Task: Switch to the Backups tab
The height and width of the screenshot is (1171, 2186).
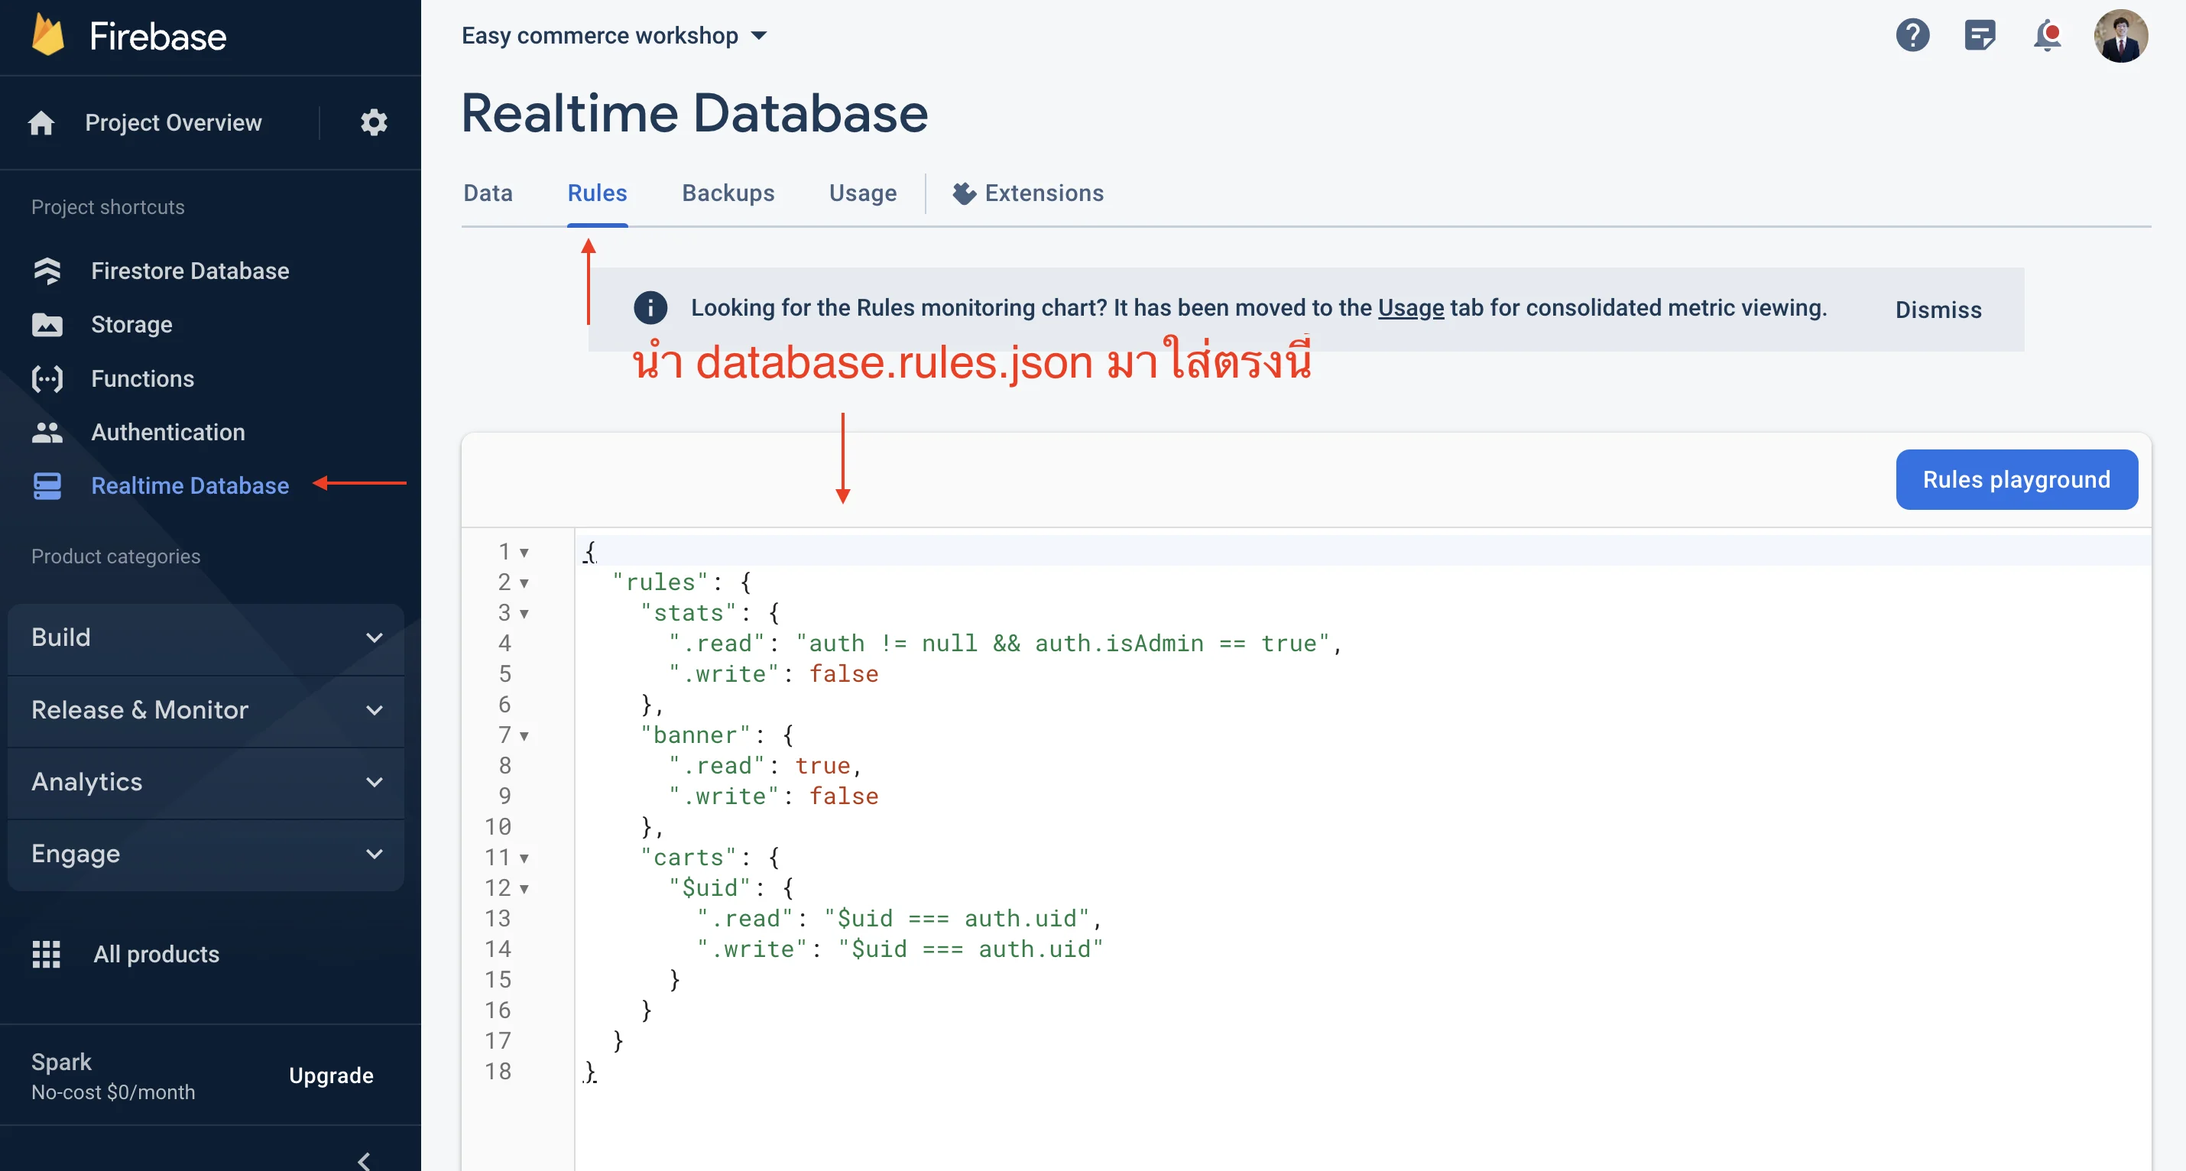Action: [728, 193]
